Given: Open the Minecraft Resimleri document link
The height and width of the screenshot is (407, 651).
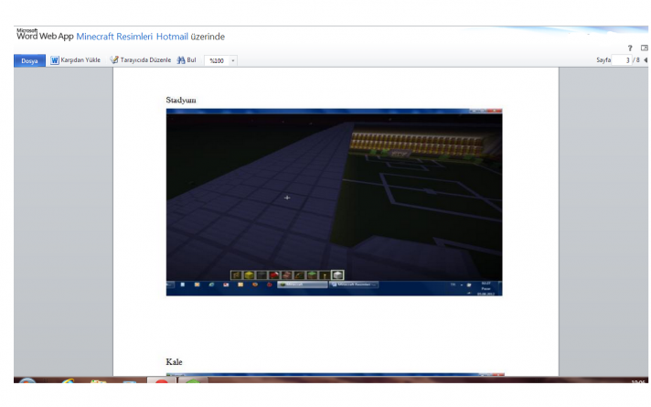Looking at the screenshot, I should [114, 37].
